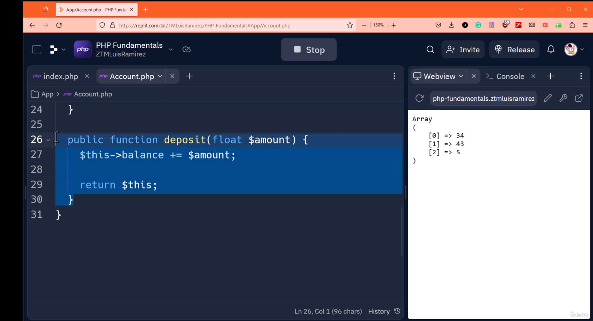
Task: Open the search magnifier icon
Action: click(x=430, y=50)
